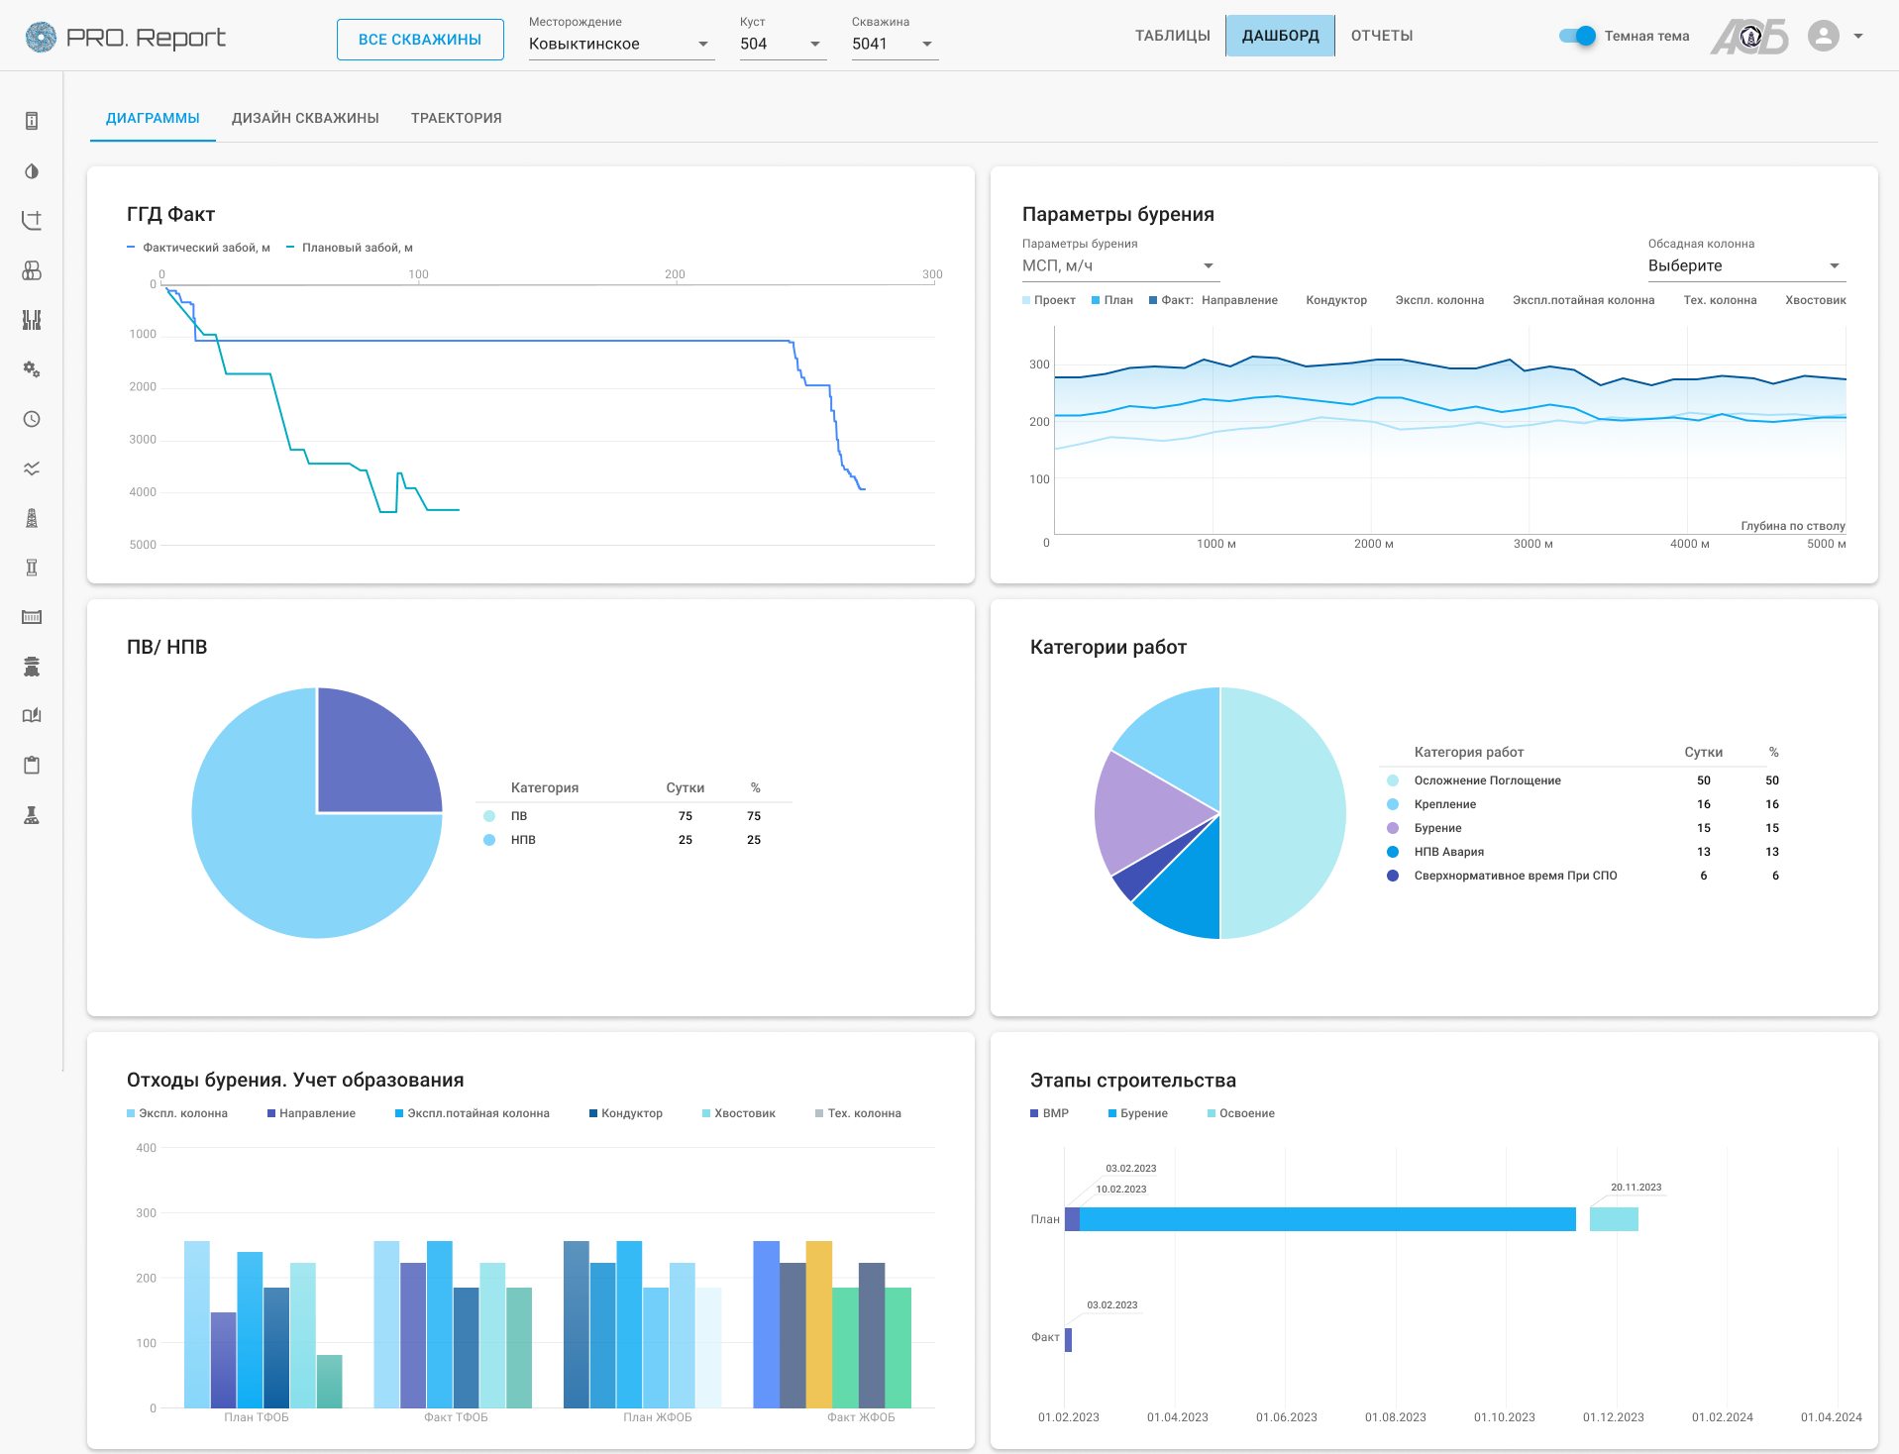Toggle the Бурение legend item in Этапы строительства
Screen dimensions: 1899x1454
1137,1113
